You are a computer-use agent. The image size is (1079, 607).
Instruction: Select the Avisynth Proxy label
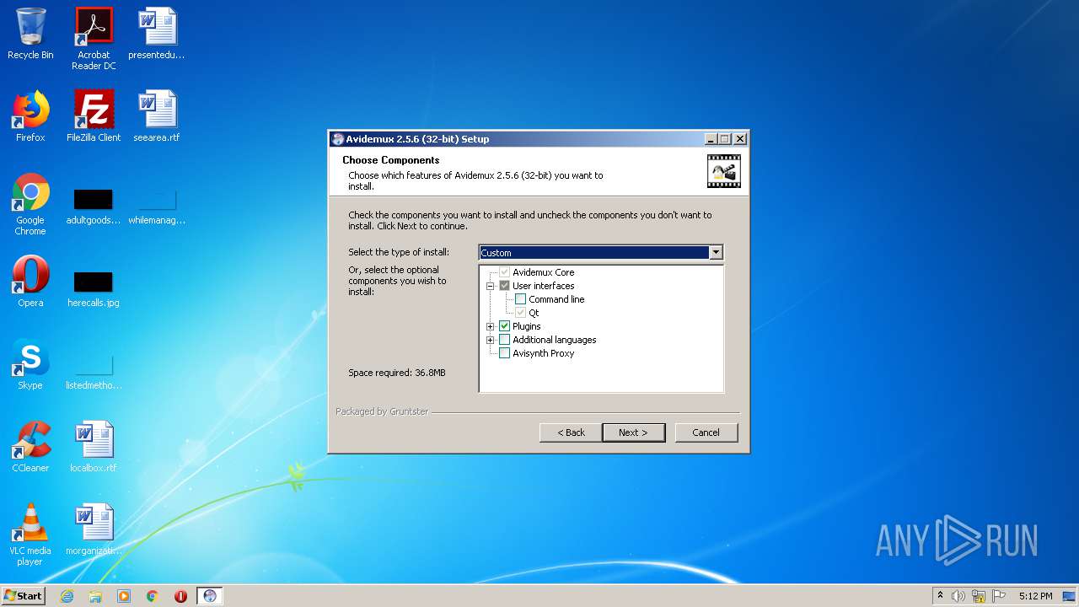coord(544,353)
